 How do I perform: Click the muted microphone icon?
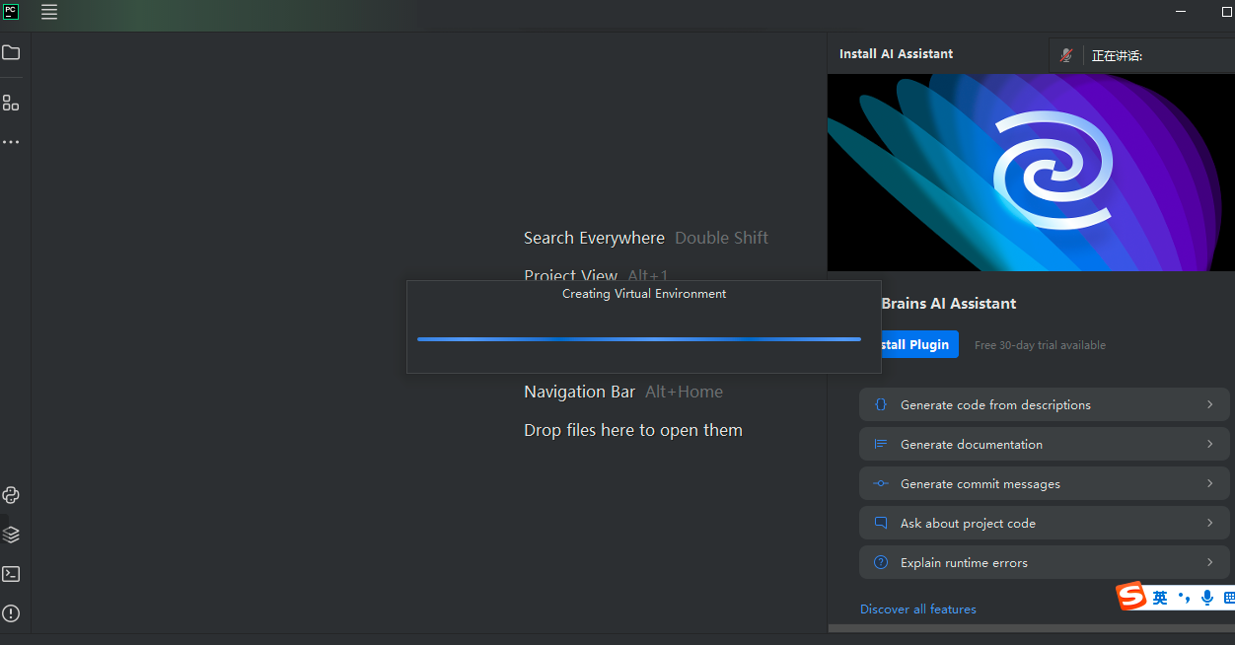tap(1066, 55)
